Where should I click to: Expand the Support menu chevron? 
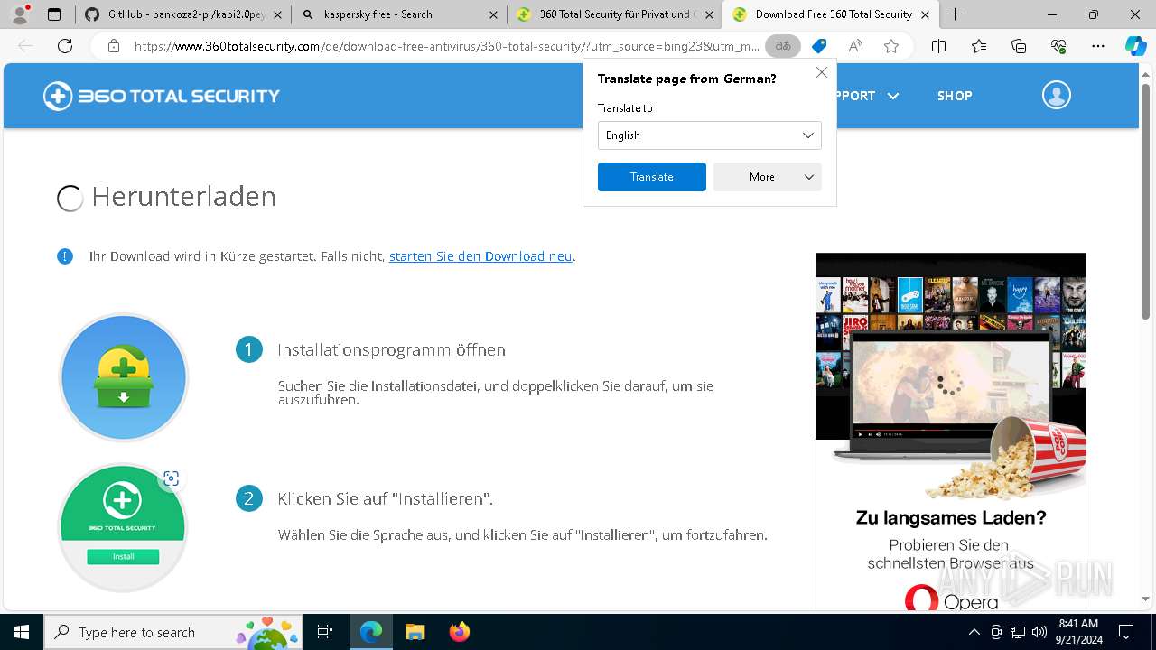[893, 96]
